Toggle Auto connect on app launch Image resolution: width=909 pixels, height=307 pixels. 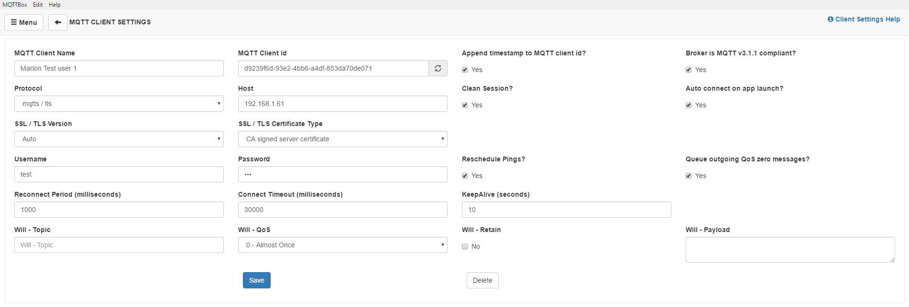pyautogui.click(x=689, y=105)
